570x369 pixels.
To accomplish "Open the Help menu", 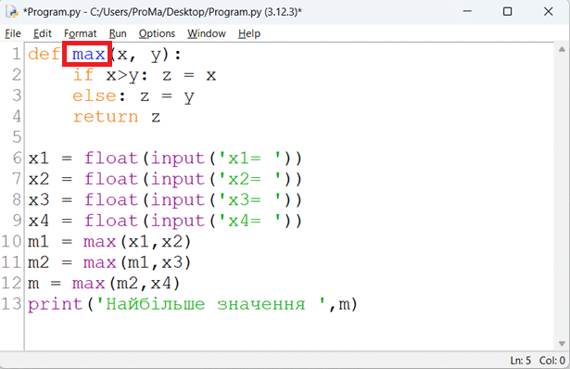I will pyautogui.click(x=249, y=33).
